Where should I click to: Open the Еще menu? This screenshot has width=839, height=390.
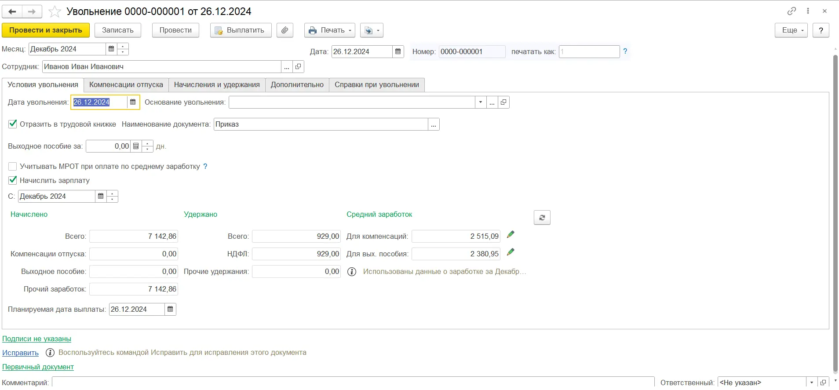pyautogui.click(x=791, y=30)
